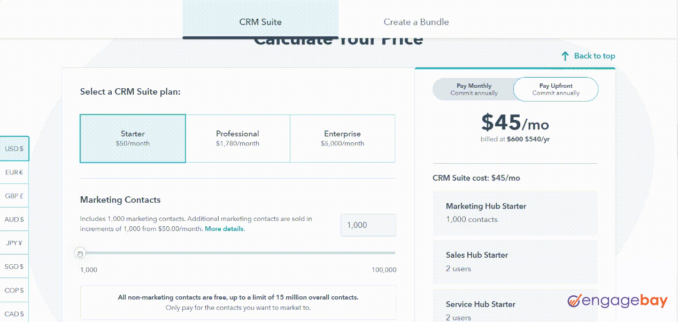
Task: Switch currency to JPY
Action: [x=14, y=243]
